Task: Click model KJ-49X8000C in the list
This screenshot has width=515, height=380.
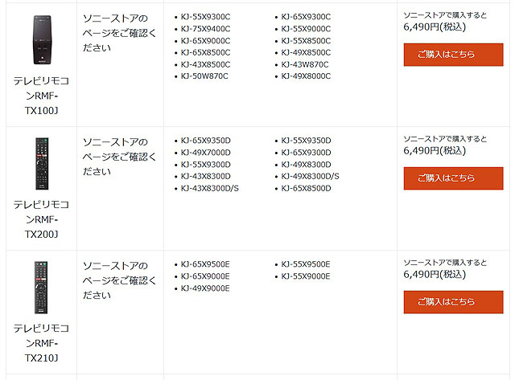Action: click(306, 76)
